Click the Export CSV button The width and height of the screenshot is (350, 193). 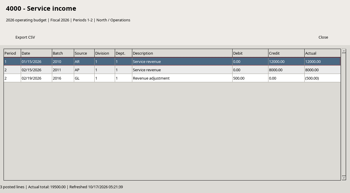click(25, 37)
